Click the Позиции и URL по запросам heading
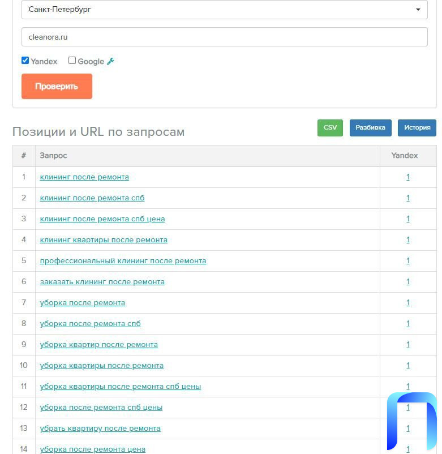The height and width of the screenshot is (454, 442). click(x=98, y=132)
